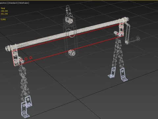Click the 198.243 statistics value
The width and height of the screenshot is (158, 119).
pyautogui.click(x=4, y=11)
